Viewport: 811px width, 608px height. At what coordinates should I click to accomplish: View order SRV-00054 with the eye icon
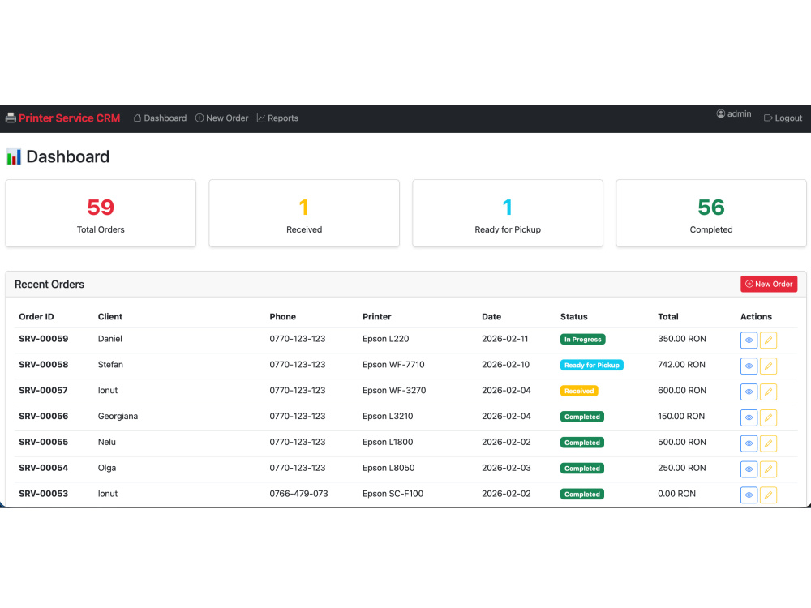point(749,469)
